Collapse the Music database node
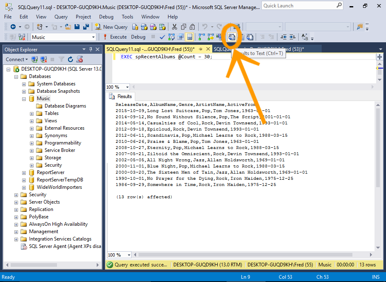Viewport: 386px width, 282px height. tap(24, 99)
